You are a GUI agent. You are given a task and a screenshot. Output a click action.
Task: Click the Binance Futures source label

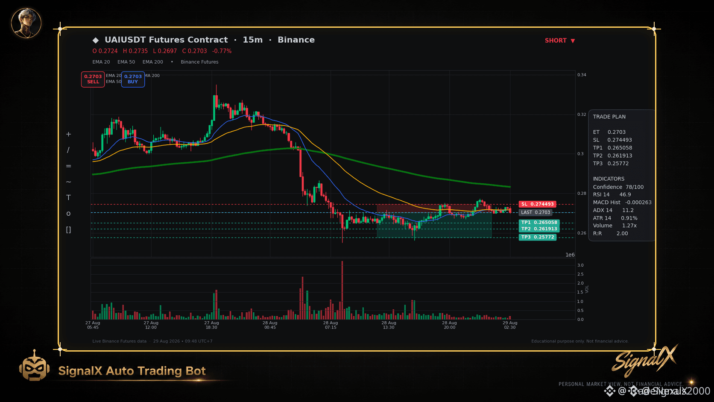[x=199, y=62]
